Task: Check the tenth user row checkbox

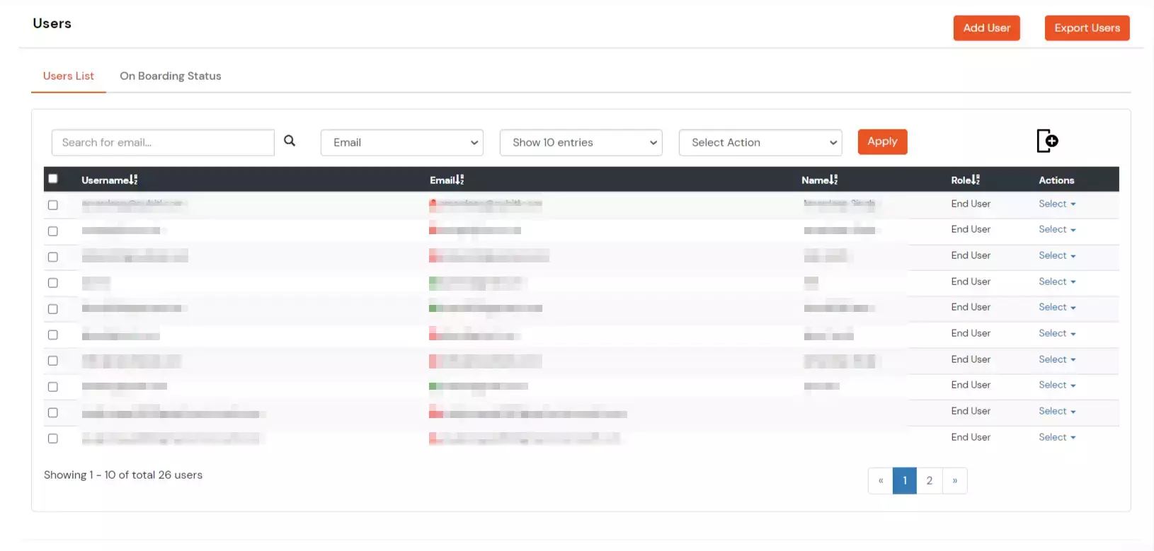Action: tap(53, 439)
